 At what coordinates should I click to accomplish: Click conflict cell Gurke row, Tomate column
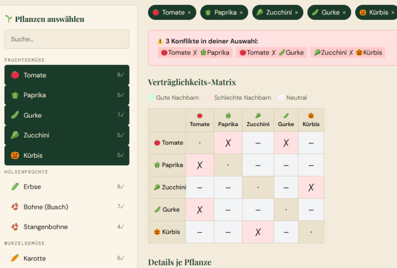(x=200, y=210)
